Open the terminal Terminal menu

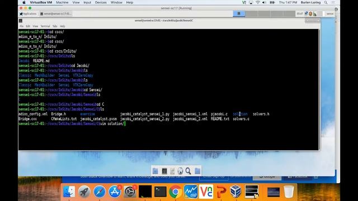(45, 26)
